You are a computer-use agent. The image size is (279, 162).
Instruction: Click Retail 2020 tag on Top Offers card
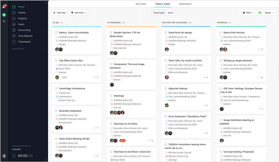click(63, 69)
